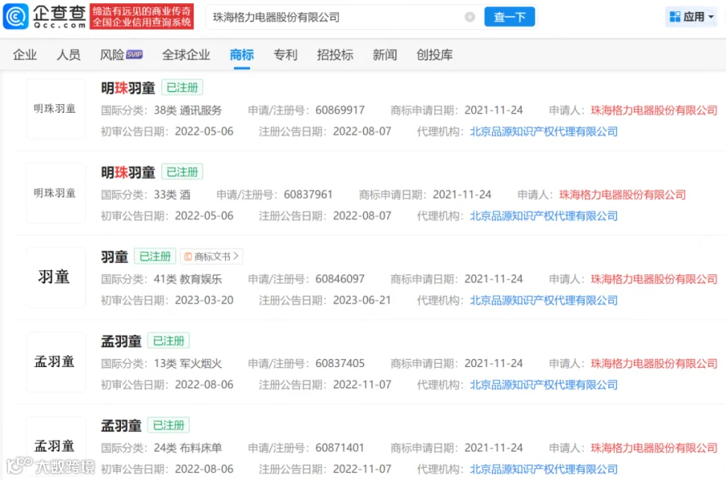Select registration number 60837405

(x=340, y=363)
